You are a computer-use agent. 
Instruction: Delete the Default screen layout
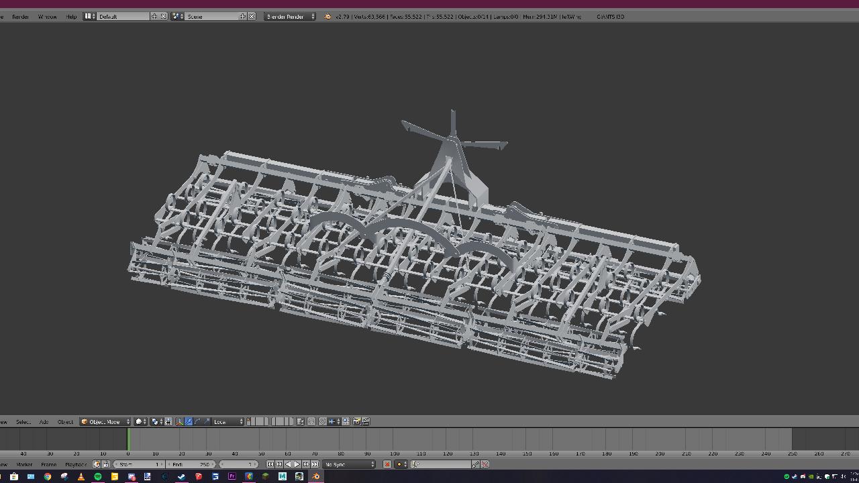click(x=163, y=16)
